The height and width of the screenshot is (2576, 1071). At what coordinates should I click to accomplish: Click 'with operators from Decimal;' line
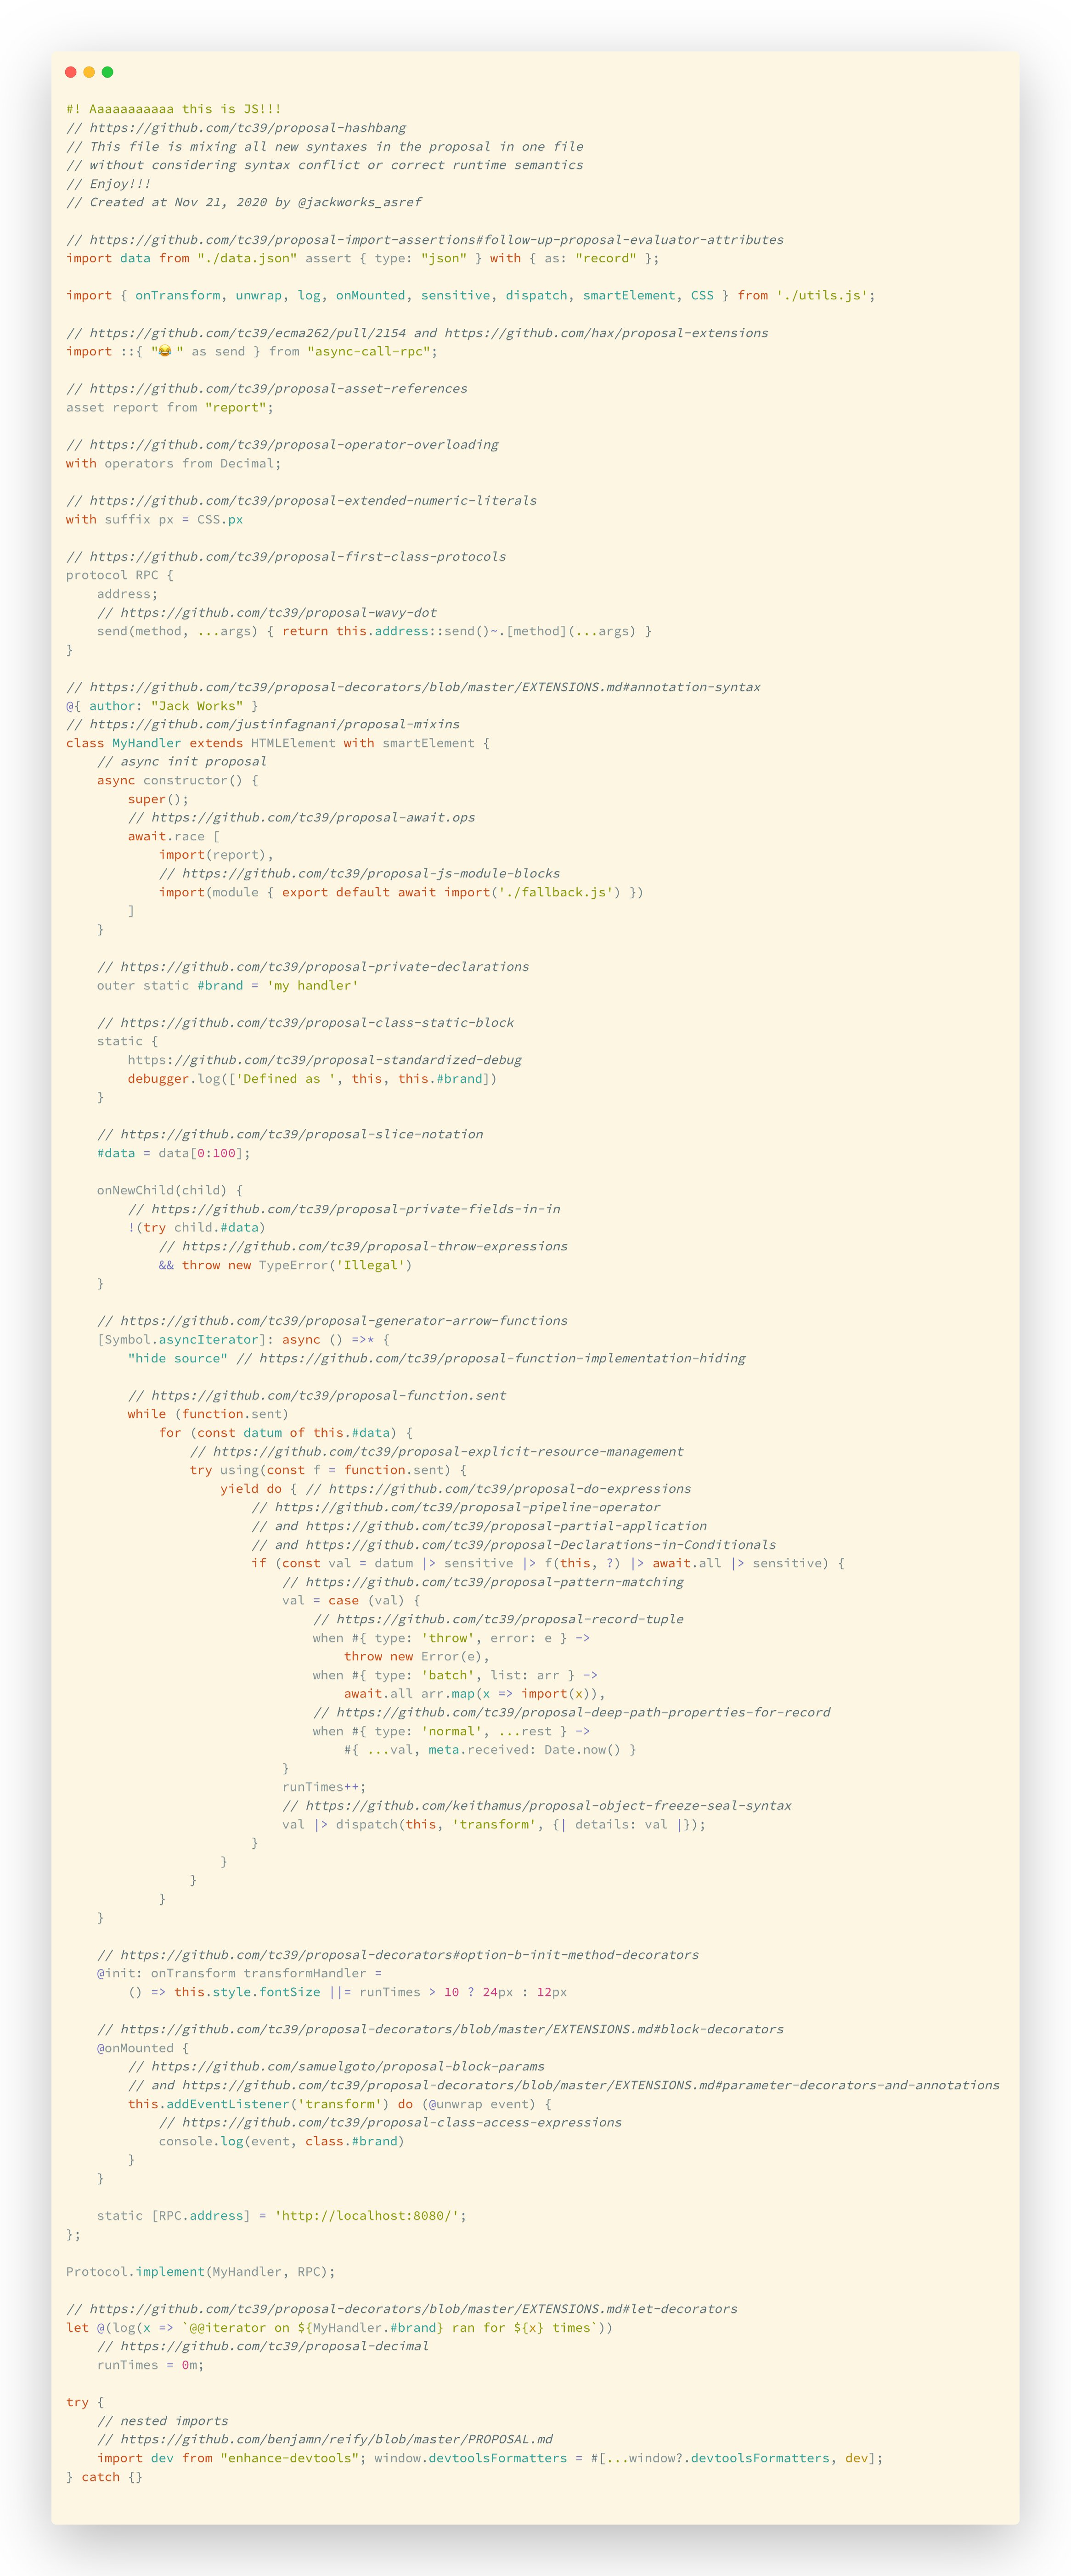click(174, 464)
